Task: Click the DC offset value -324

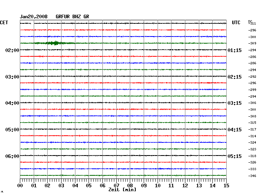Action: (252, 142)
